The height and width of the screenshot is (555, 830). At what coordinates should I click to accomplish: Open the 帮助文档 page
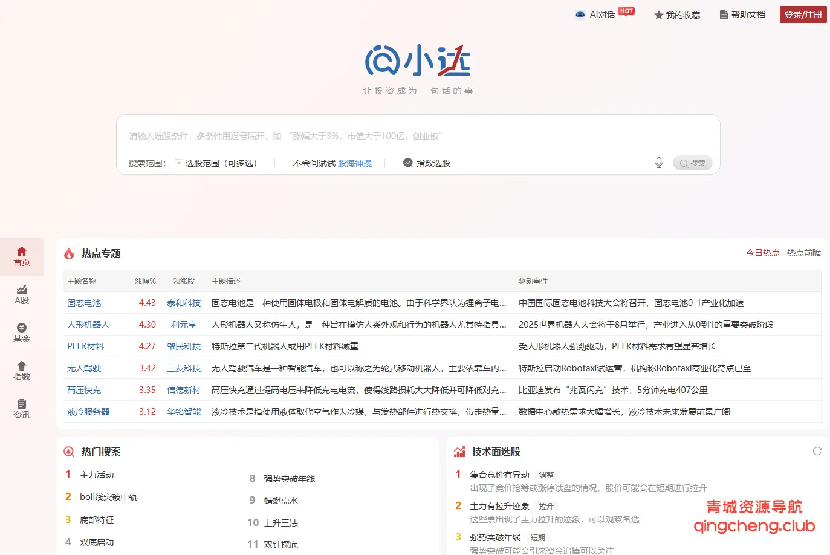click(742, 15)
